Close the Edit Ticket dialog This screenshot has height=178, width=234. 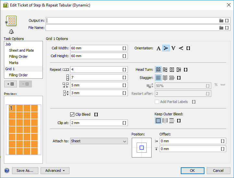click(x=228, y=5)
